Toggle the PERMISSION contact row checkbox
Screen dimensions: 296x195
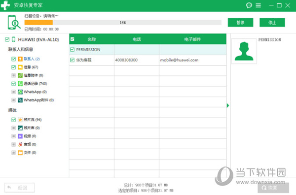point(73,50)
